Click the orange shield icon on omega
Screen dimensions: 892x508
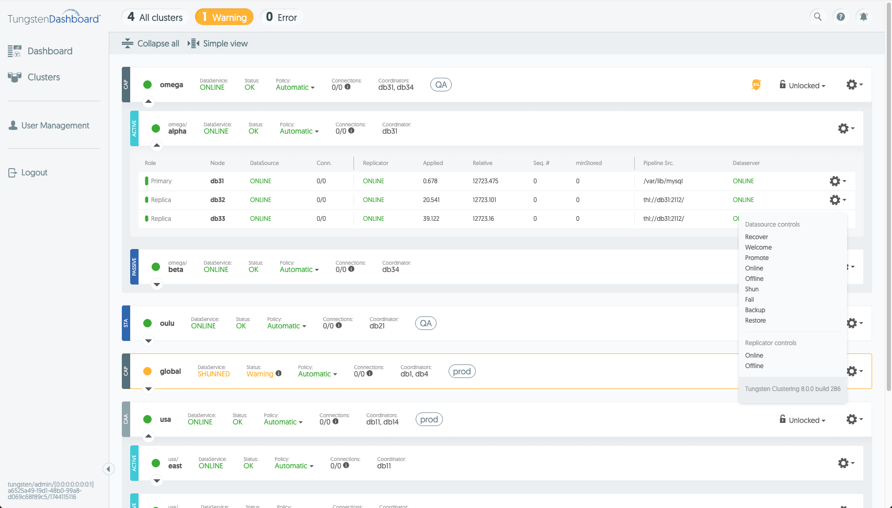point(756,85)
